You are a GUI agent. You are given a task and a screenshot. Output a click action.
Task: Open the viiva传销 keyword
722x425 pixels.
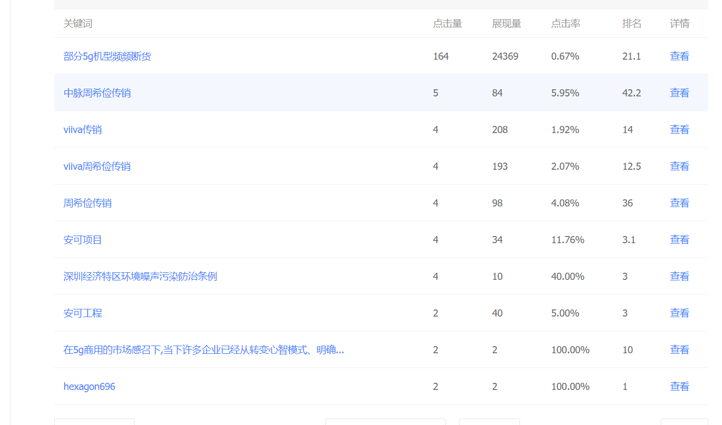pyautogui.click(x=83, y=130)
